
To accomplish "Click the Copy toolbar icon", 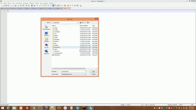I will coord(21,5).
